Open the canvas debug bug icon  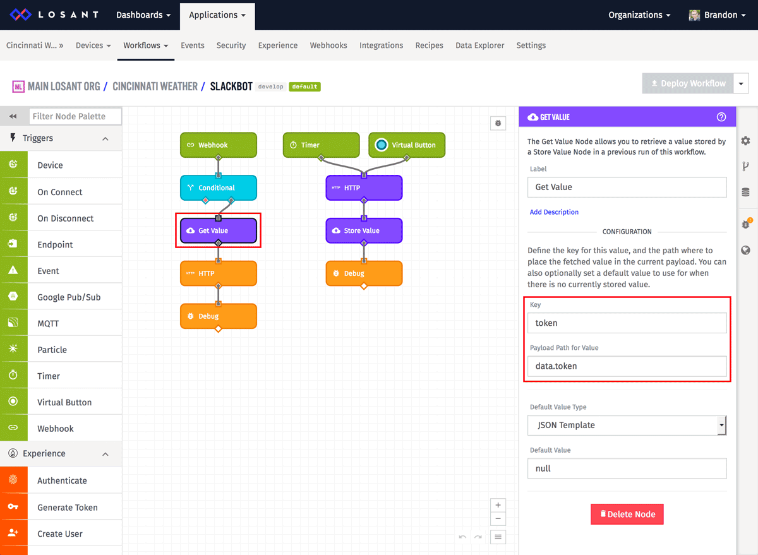(498, 123)
